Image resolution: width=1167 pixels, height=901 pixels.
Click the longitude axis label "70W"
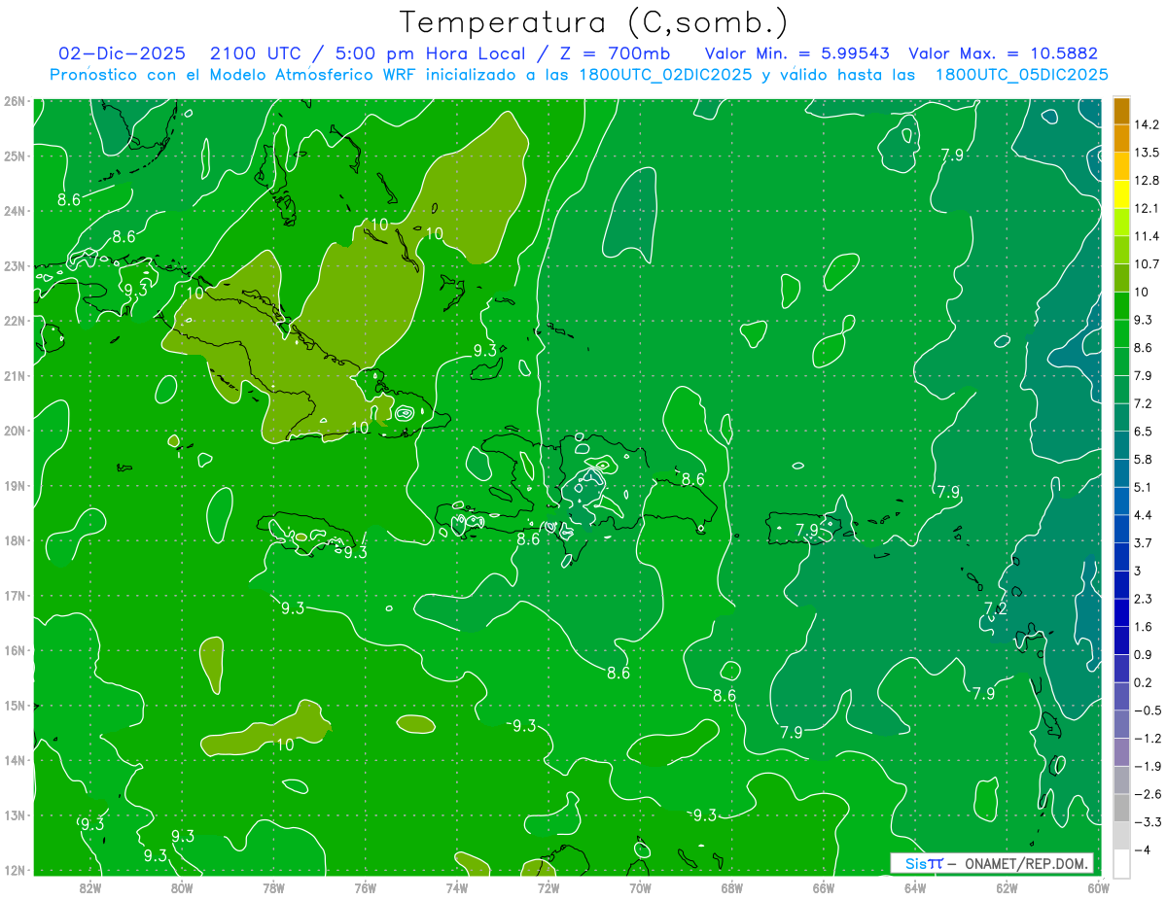click(640, 887)
